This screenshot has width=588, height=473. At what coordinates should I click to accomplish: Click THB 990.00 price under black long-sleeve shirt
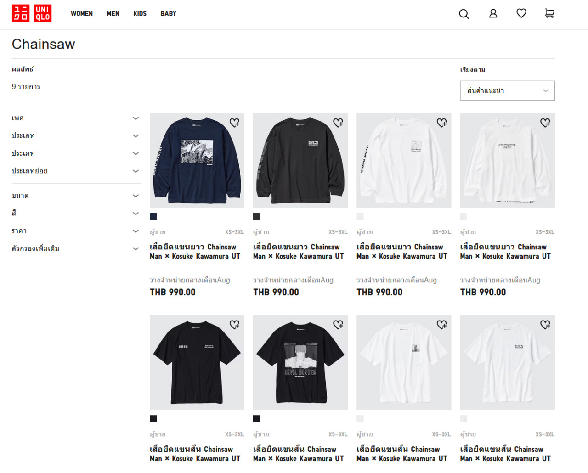[276, 292]
